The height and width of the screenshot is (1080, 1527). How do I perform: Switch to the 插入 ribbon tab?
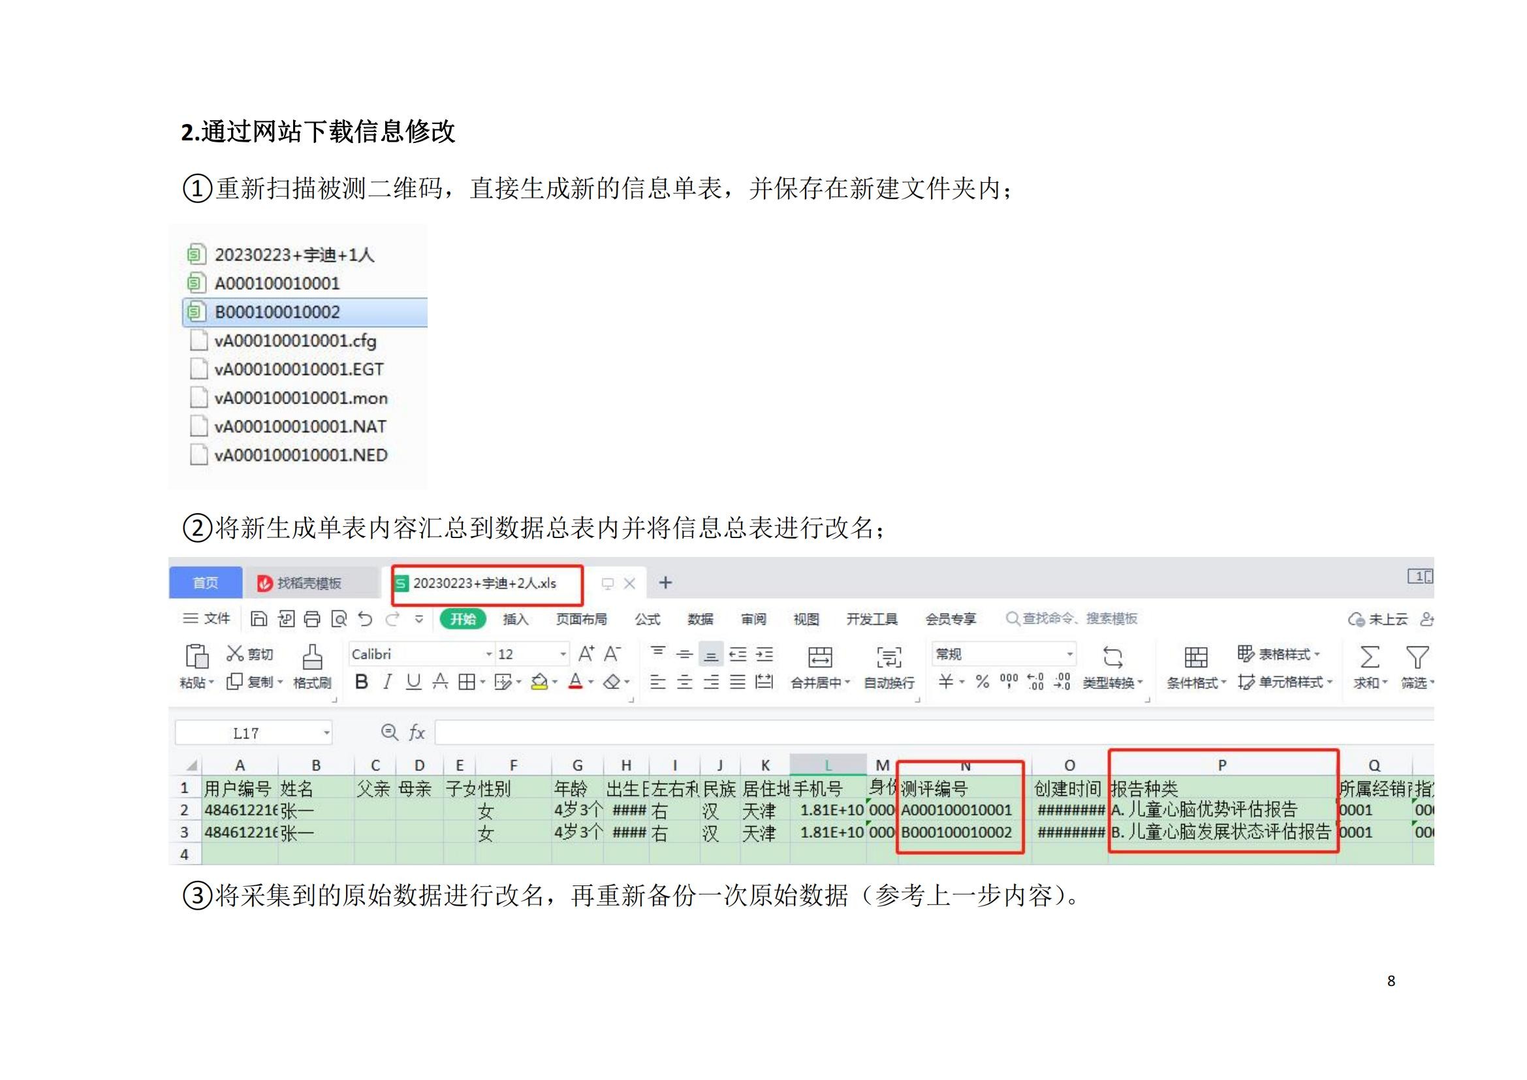tap(516, 619)
